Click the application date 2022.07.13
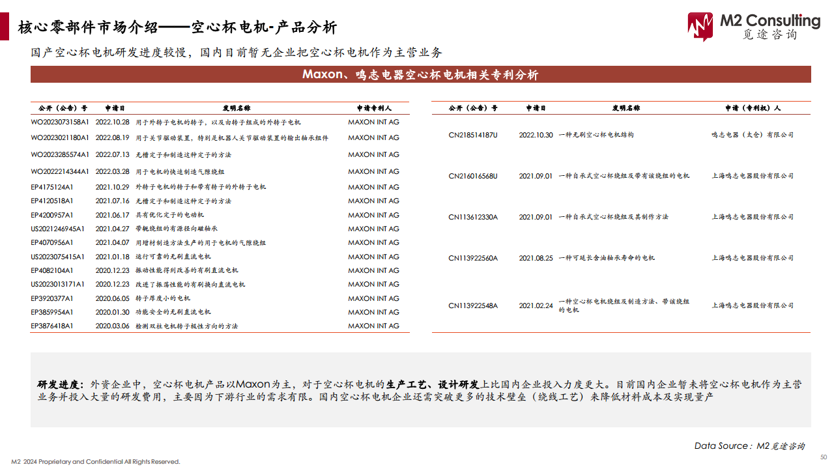Image resolution: width=834 pixels, height=469 pixels. (113, 154)
